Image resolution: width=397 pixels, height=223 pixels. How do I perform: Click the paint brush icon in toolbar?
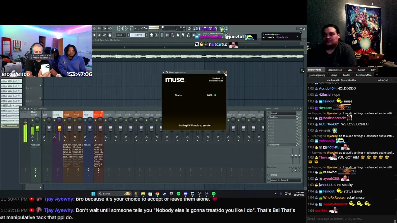click(x=99, y=35)
